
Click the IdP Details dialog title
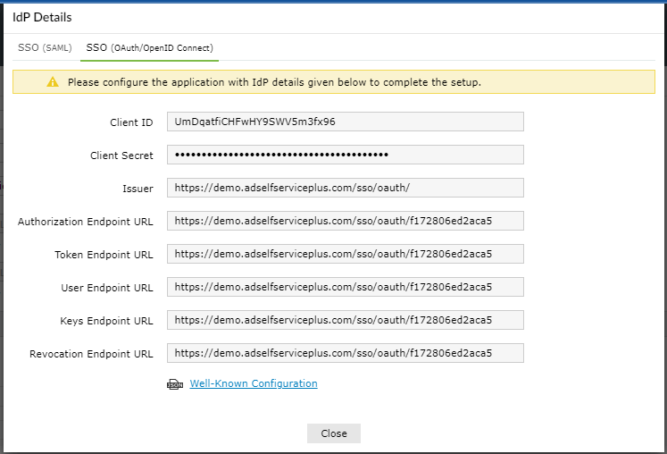[x=42, y=17]
